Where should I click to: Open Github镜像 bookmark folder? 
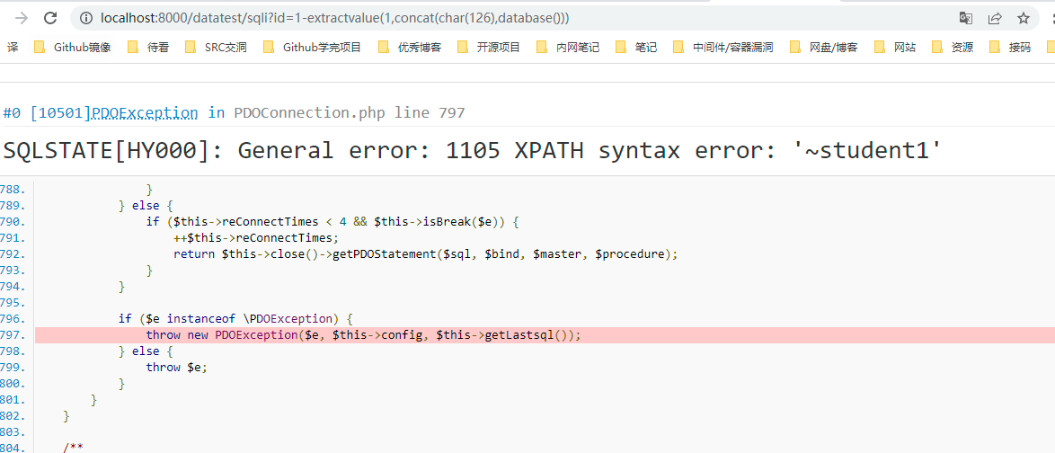[x=72, y=47]
